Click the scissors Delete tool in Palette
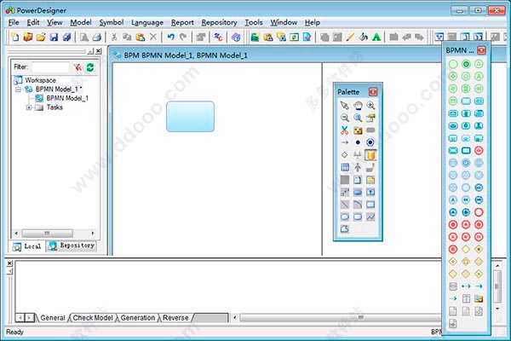The image size is (511, 341). pos(344,130)
